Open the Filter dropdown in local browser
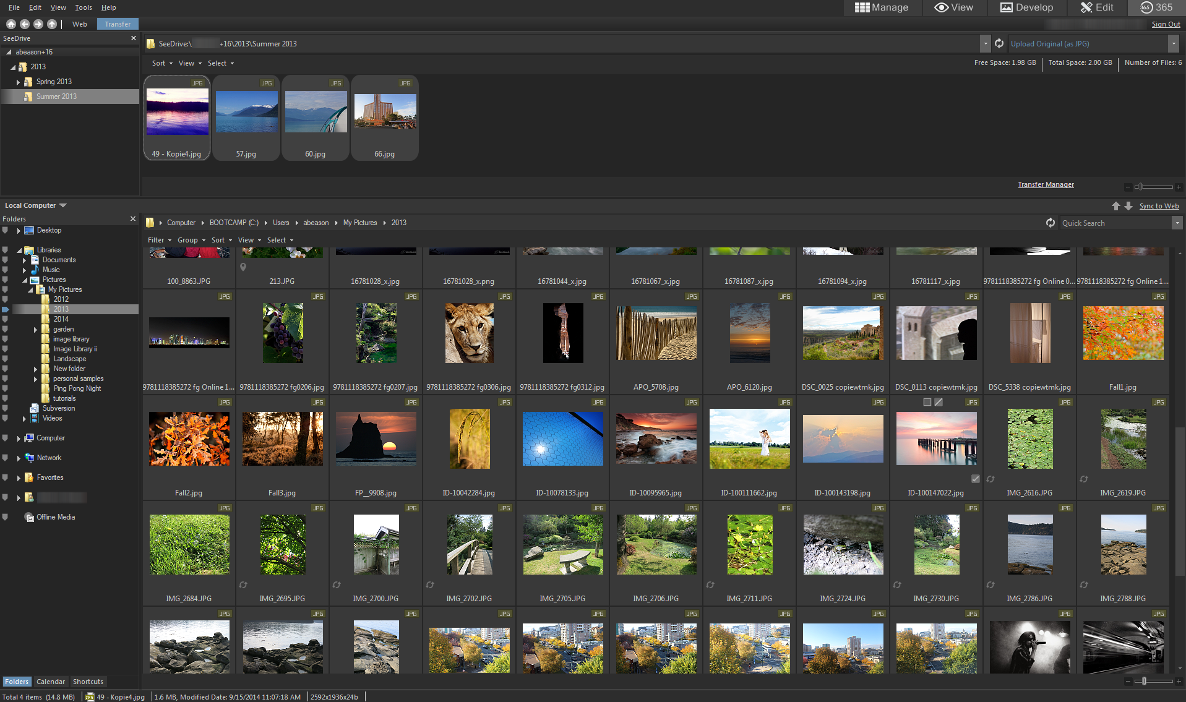 pyautogui.click(x=159, y=240)
